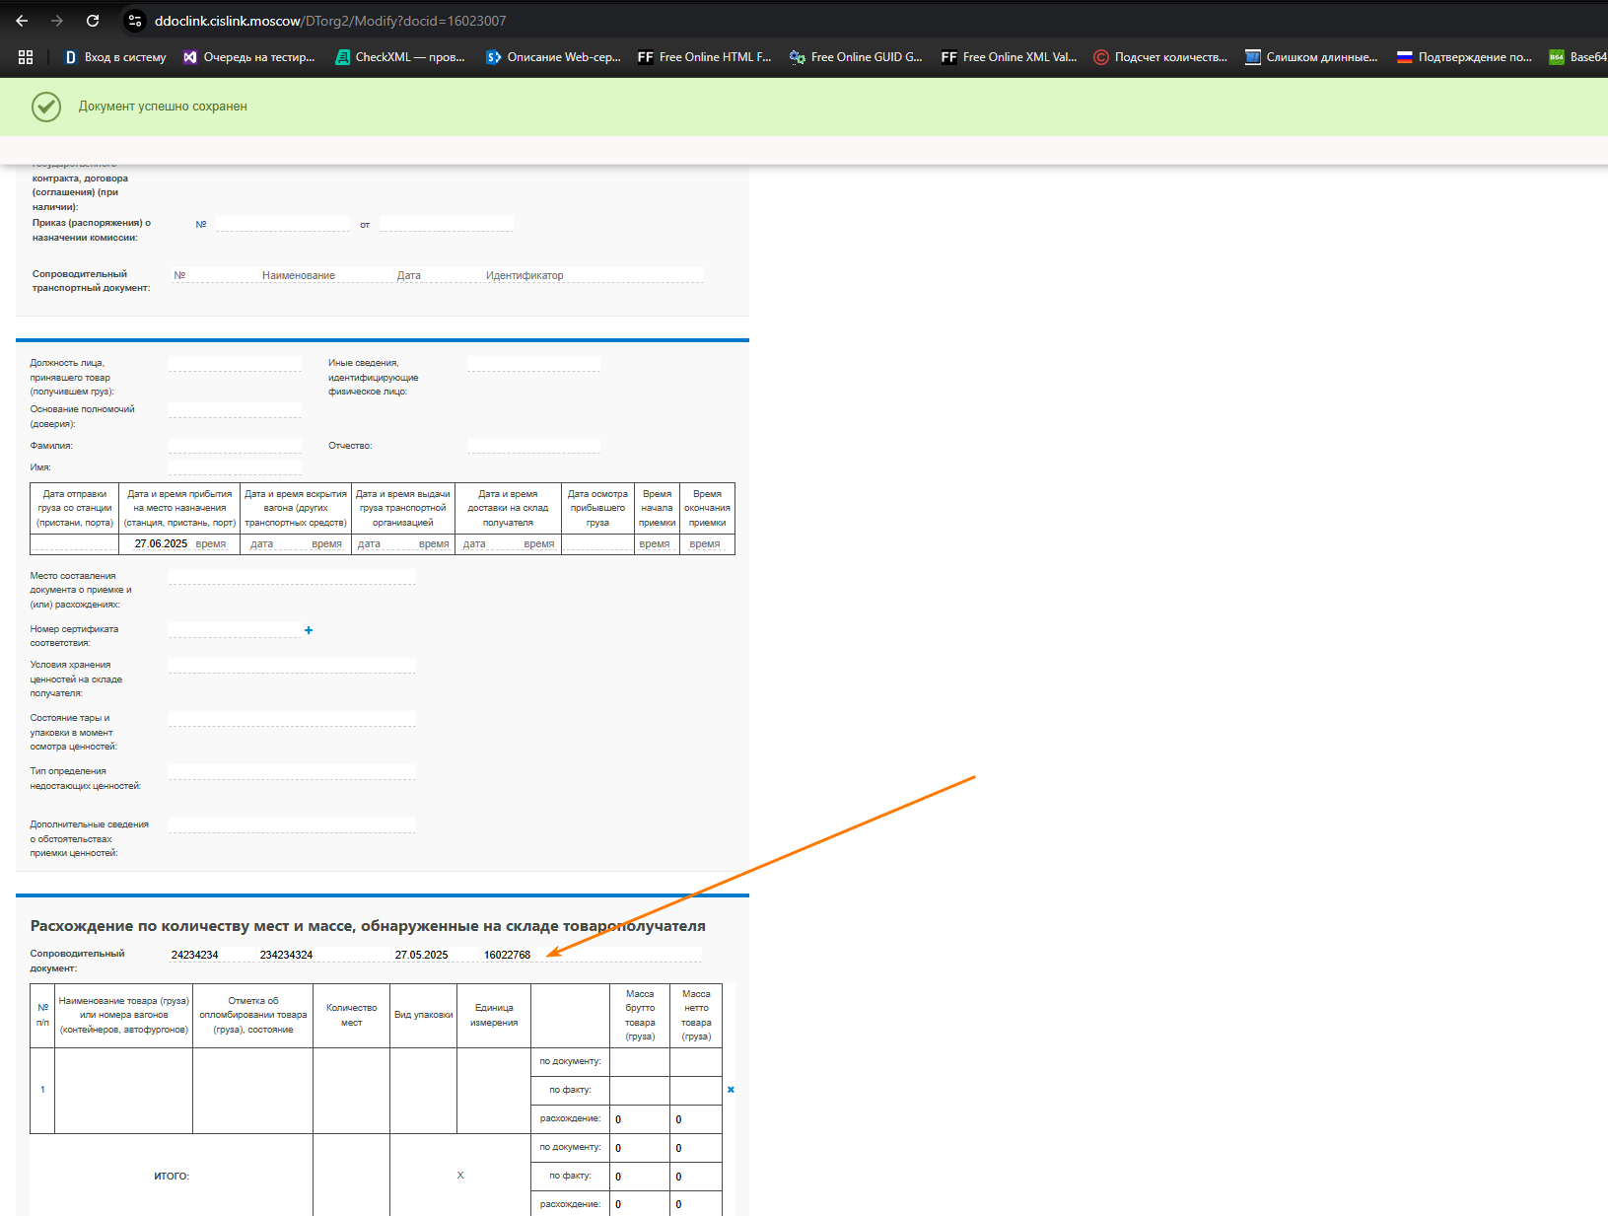Click the 'Иные сведения' input field
Viewport: 1608px width, 1216px height.
click(533, 363)
